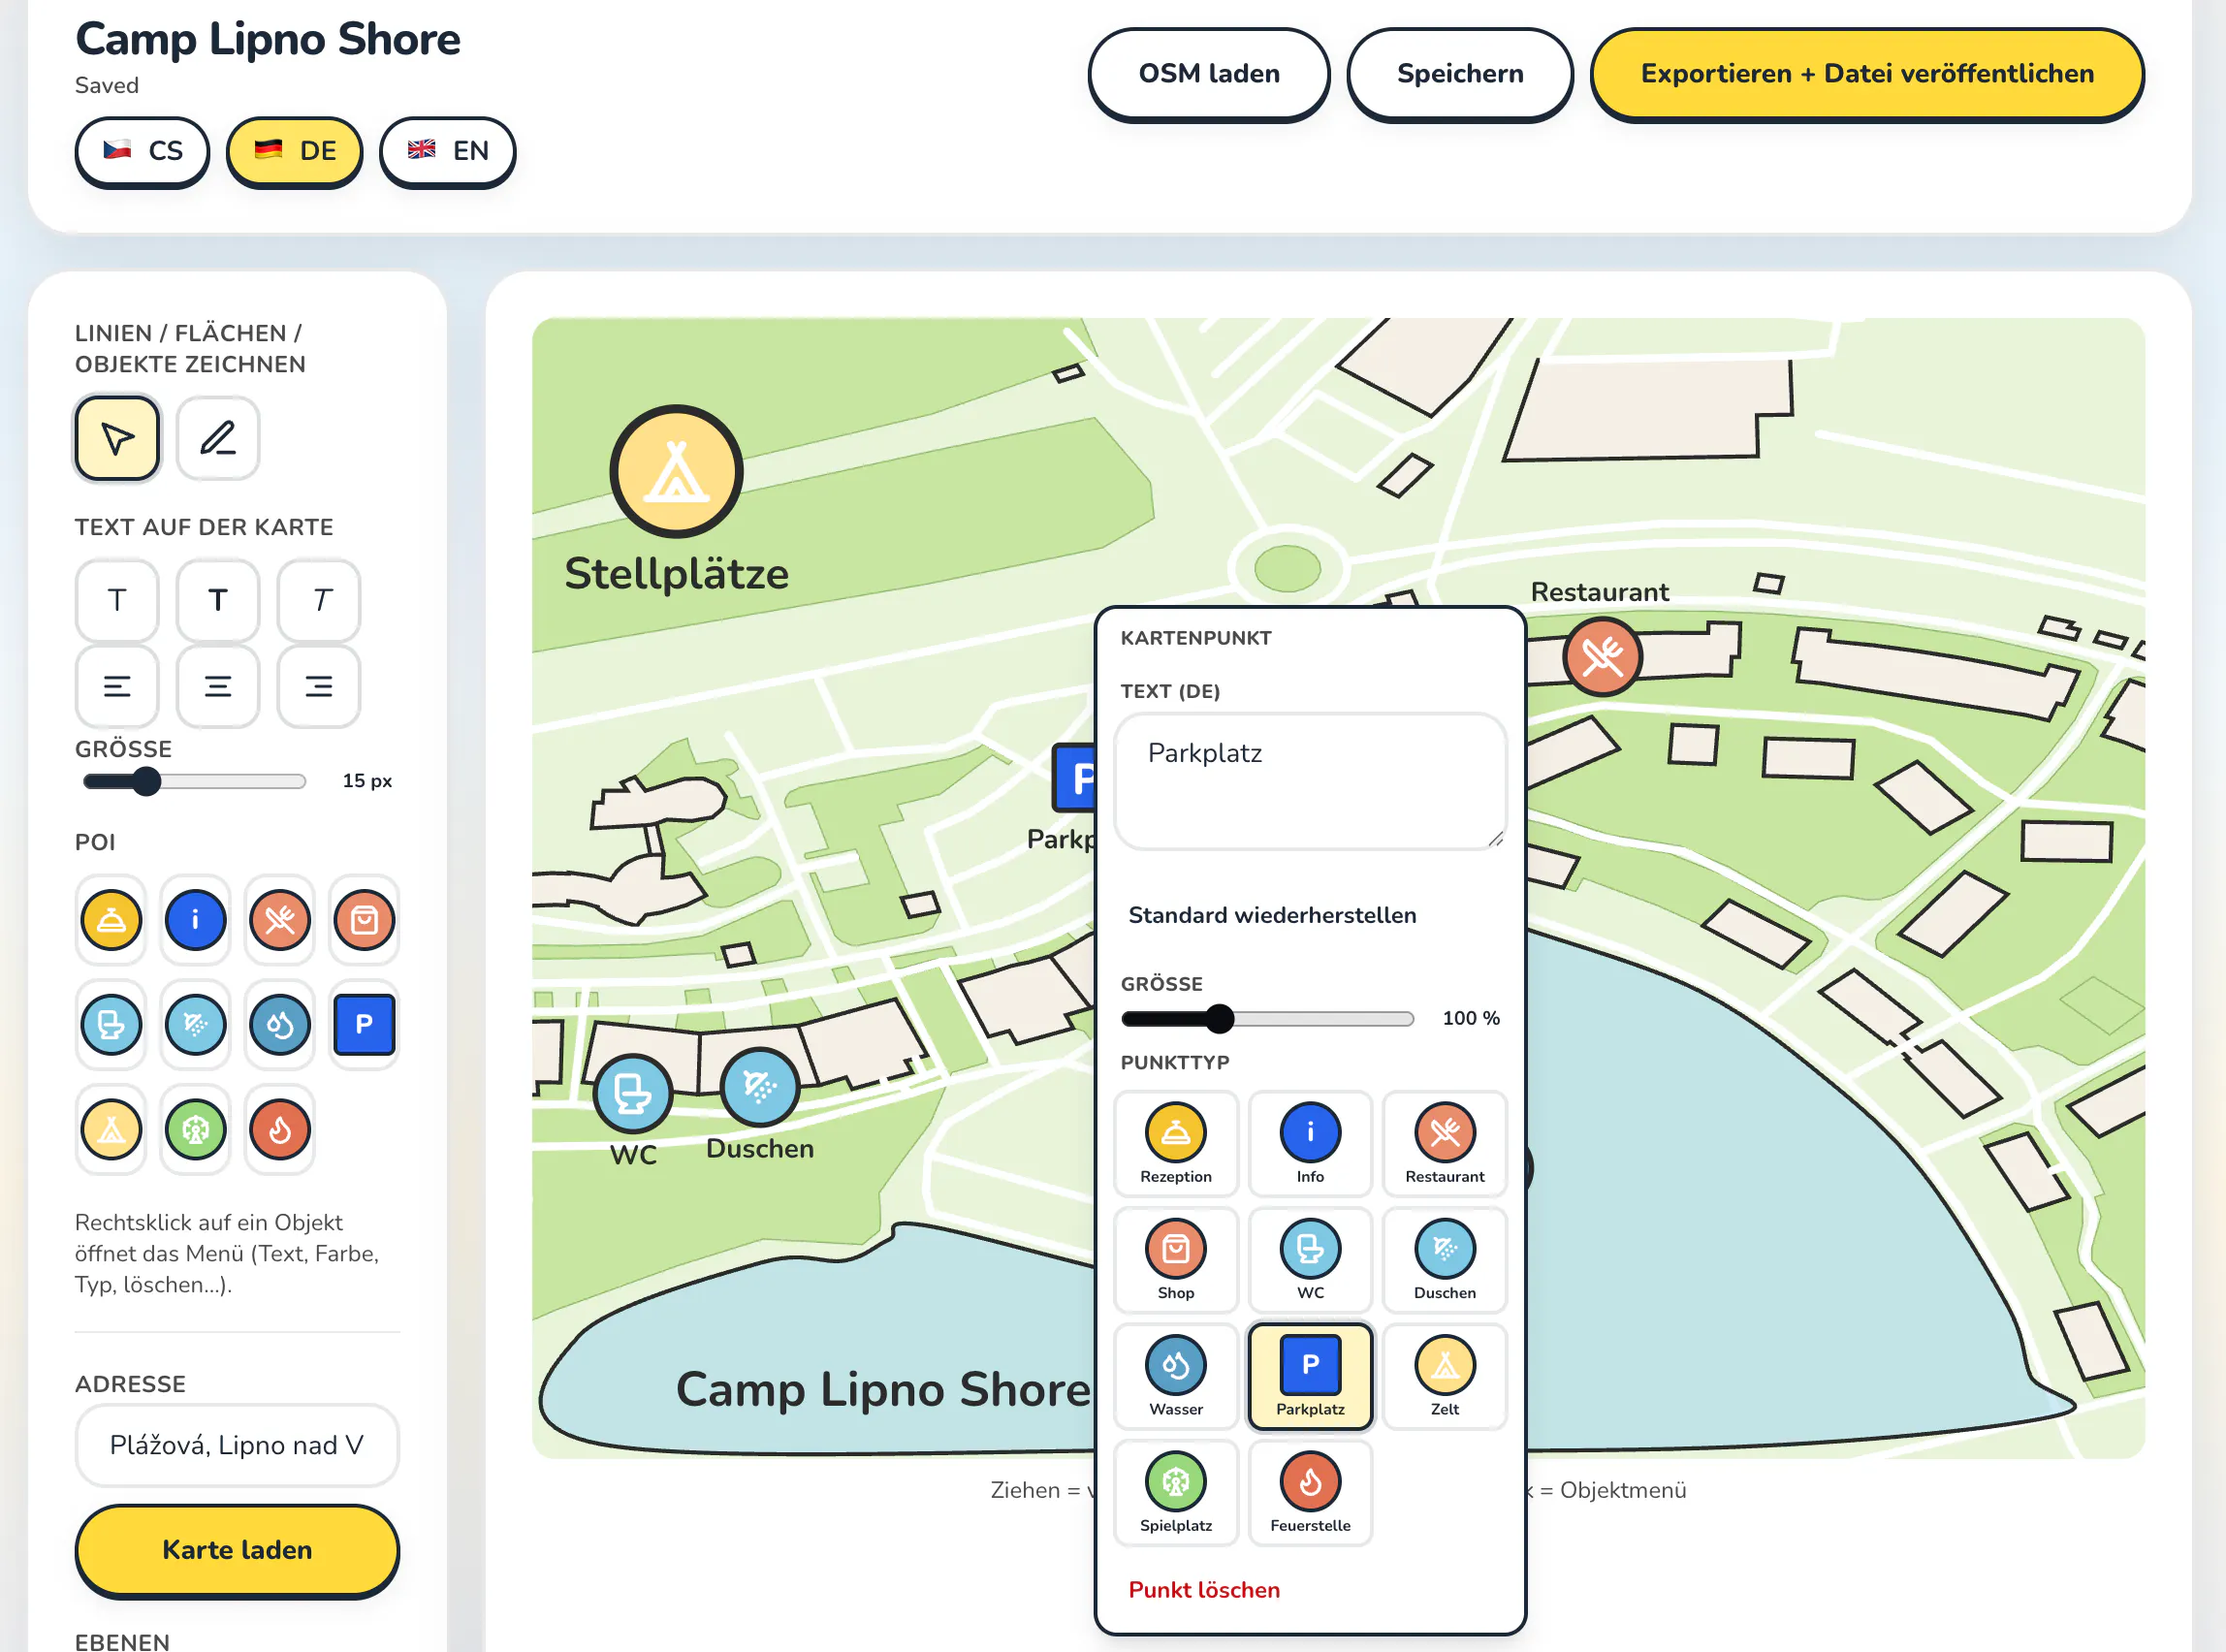Align text center
This screenshot has width=2226, height=1652.
pyautogui.click(x=218, y=686)
